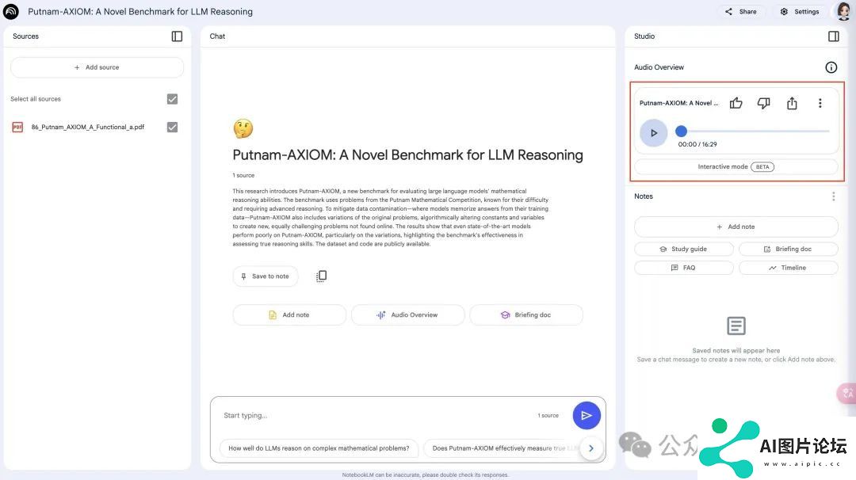Collapse the Studio panel
856x480 pixels.
pyautogui.click(x=834, y=36)
